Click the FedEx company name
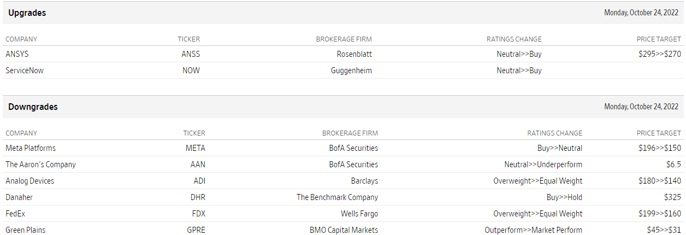 (x=15, y=214)
